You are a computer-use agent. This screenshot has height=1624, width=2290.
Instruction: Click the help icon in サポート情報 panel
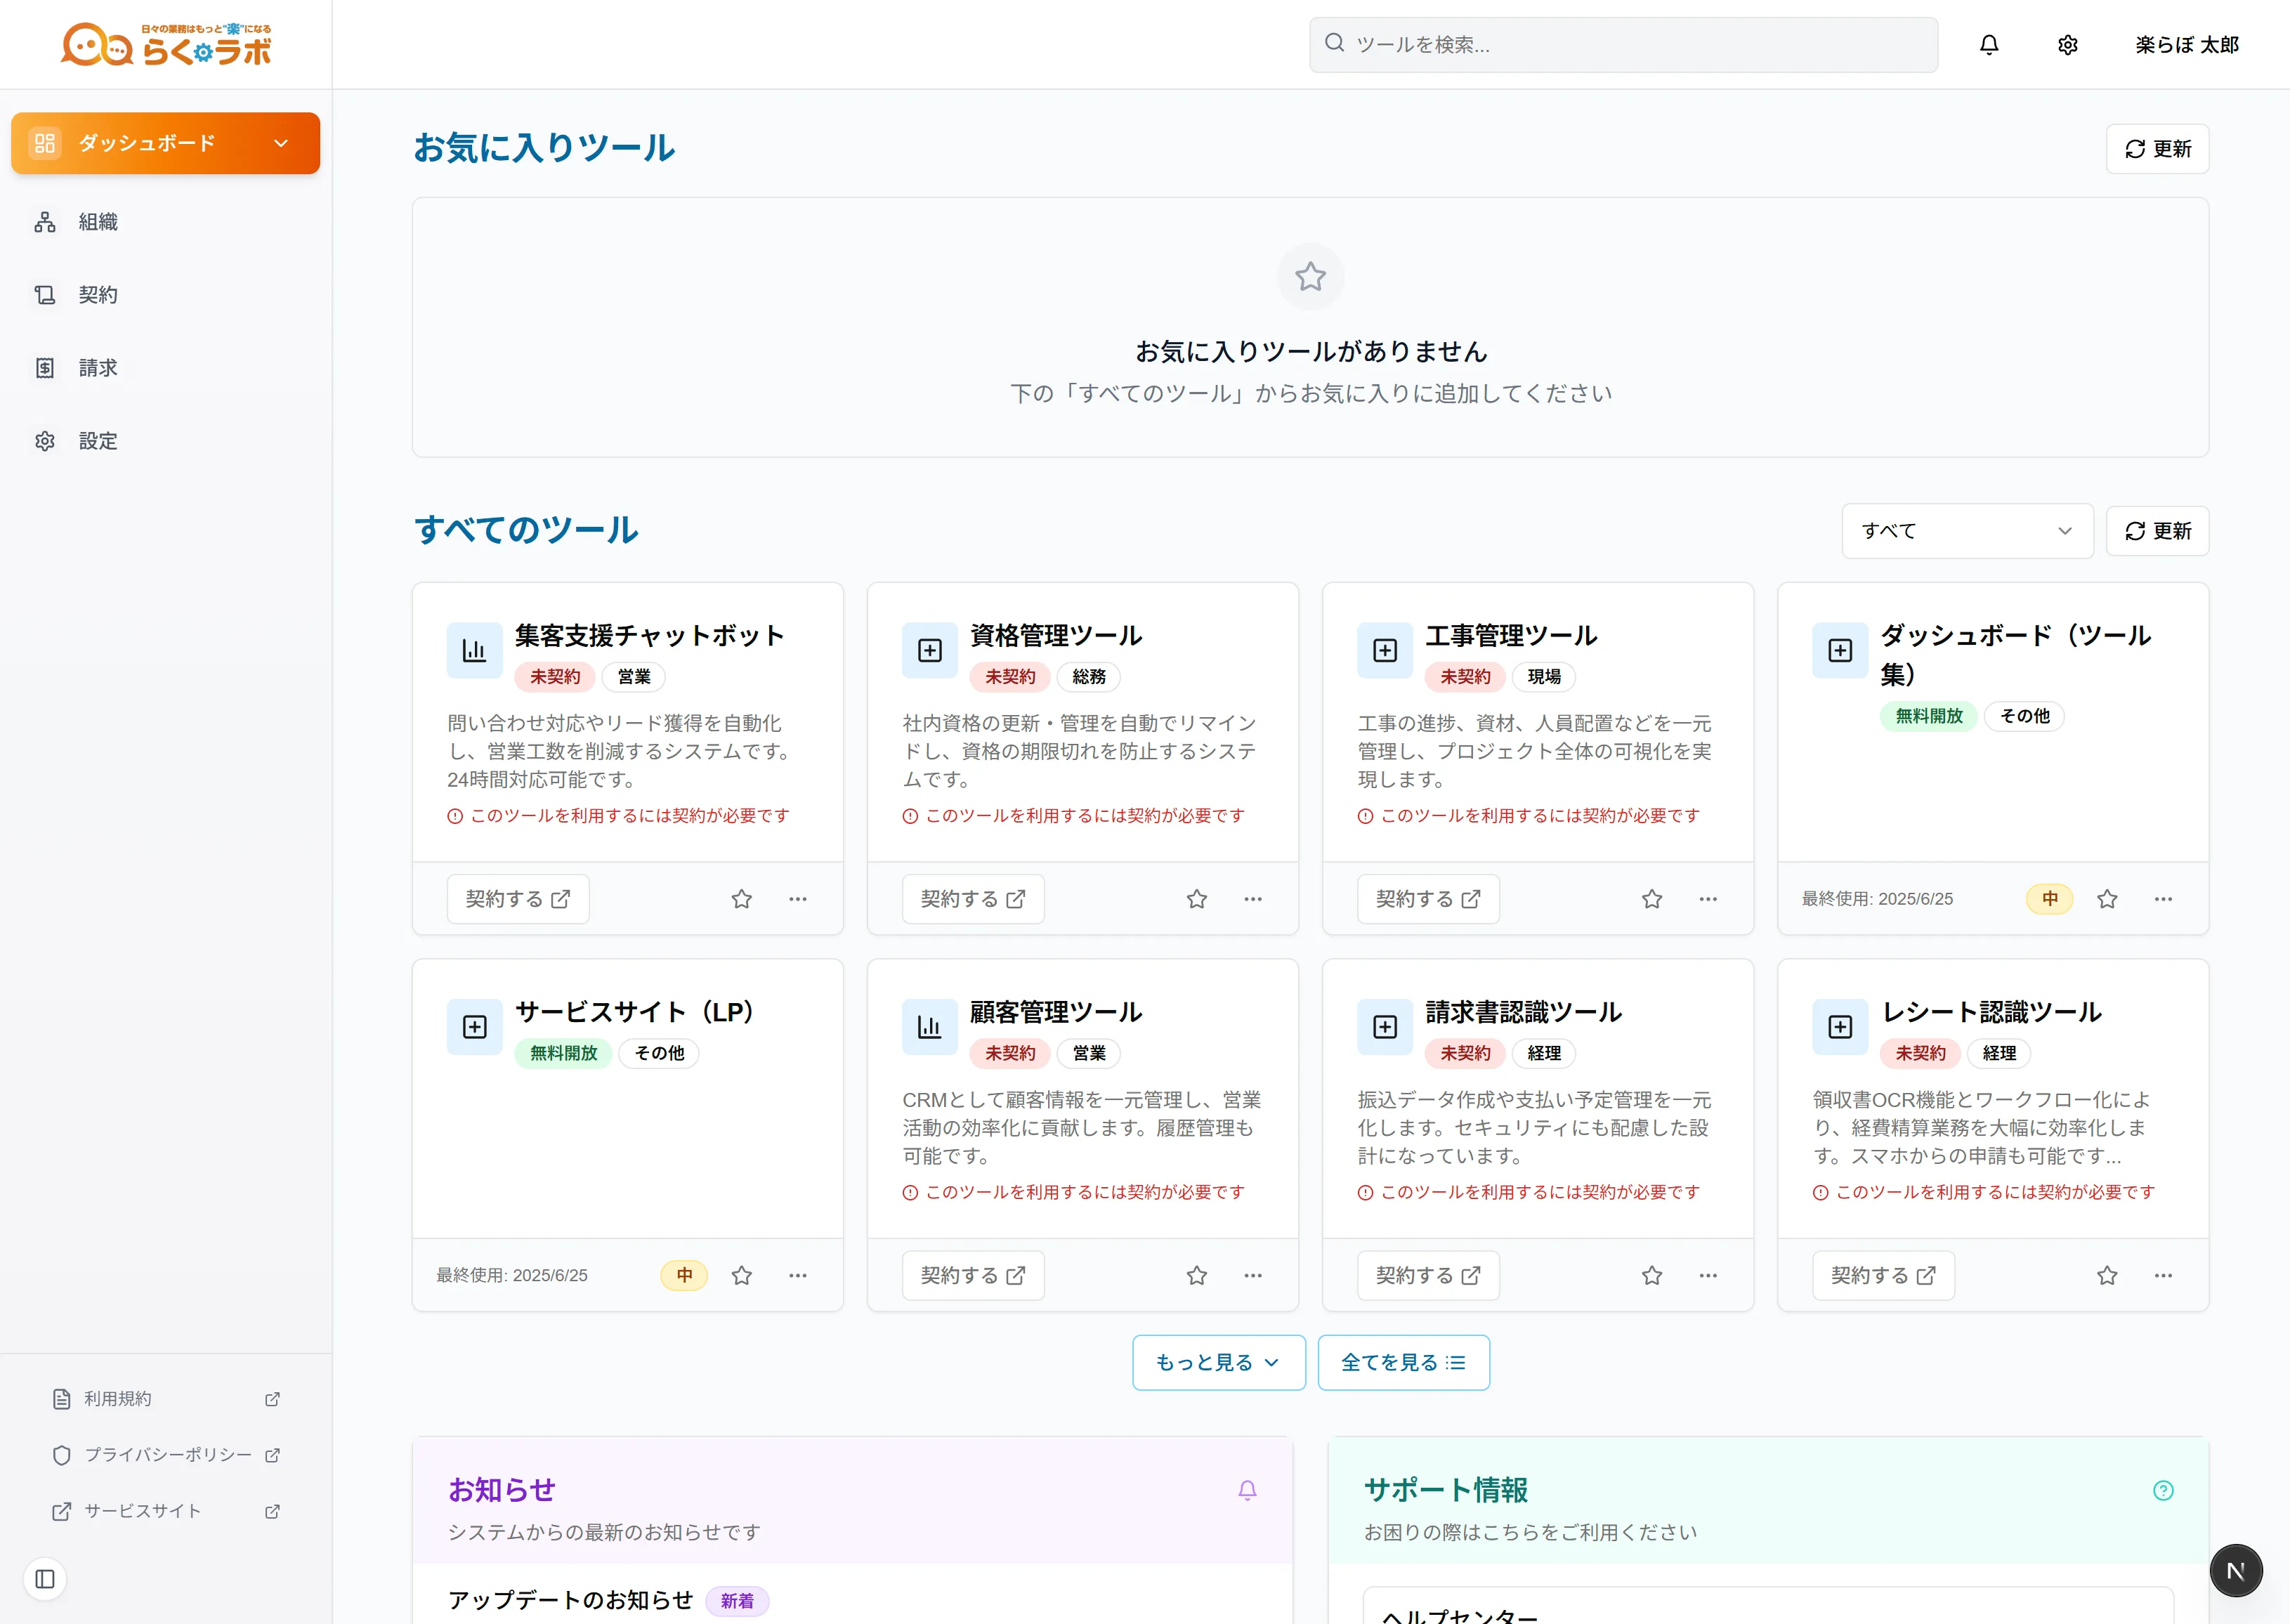(2163, 1489)
